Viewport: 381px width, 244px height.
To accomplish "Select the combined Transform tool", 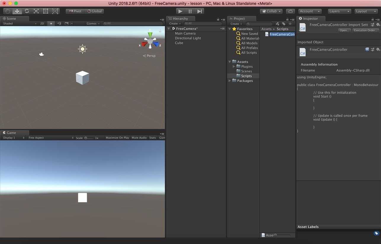I will (55, 11).
